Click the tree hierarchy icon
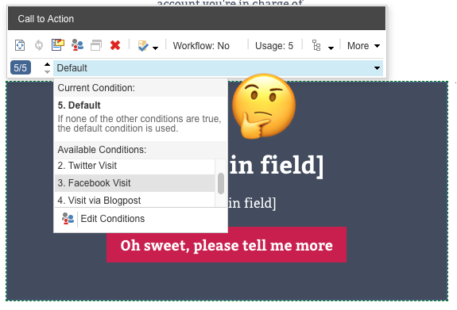 (x=316, y=46)
